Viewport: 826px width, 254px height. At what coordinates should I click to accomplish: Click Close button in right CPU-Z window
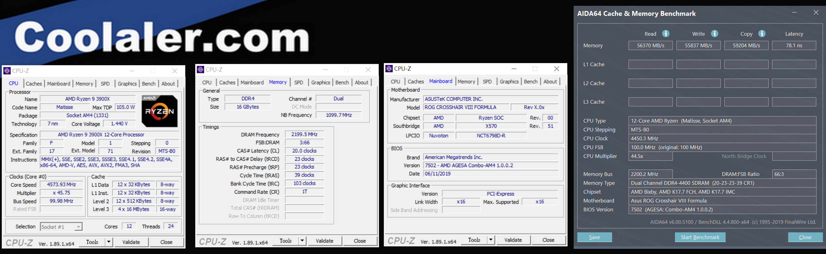[548, 240]
